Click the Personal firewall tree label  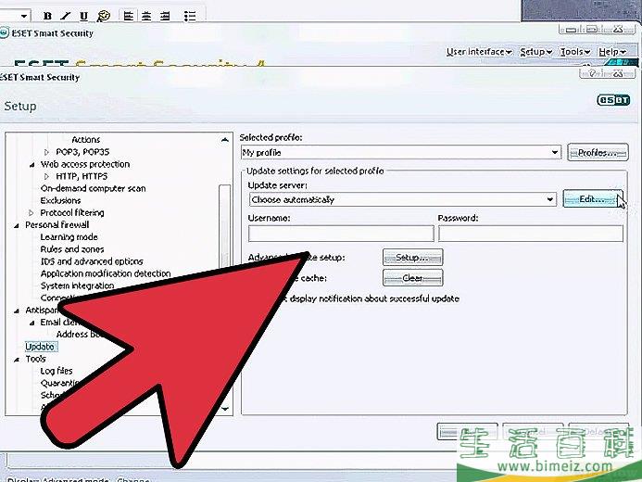pos(57,225)
